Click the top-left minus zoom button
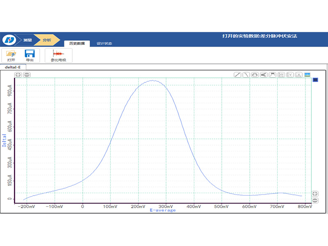The width and height of the screenshot is (328, 246). click(27, 75)
